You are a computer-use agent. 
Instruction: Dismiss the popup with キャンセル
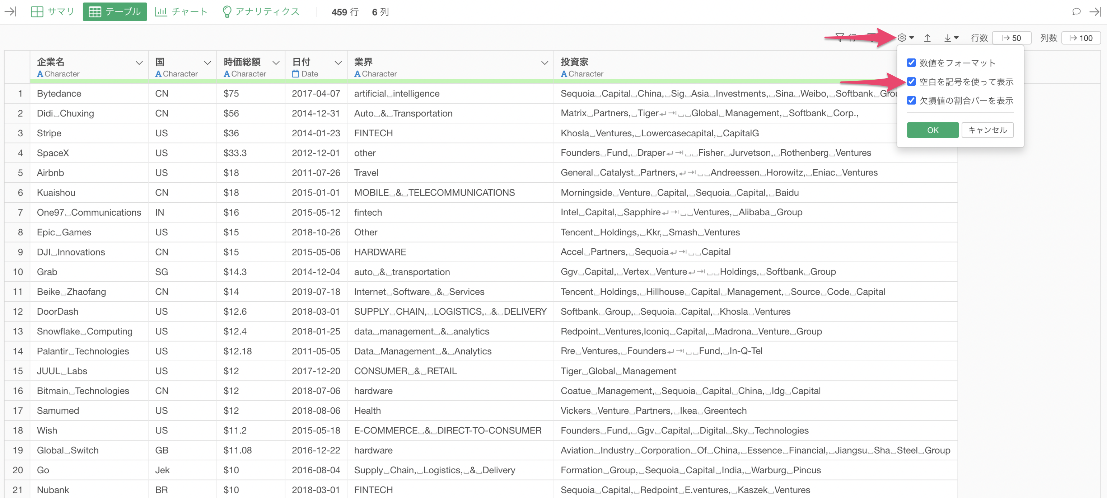[x=987, y=130]
